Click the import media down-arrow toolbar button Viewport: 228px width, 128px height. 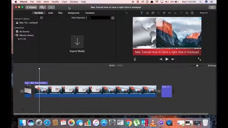[x=51, y=7]
